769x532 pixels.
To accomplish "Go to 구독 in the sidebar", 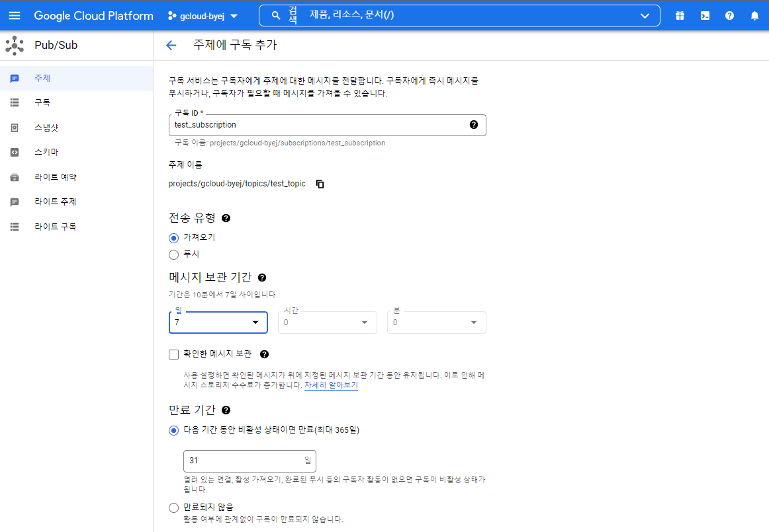I will point(77,102).
